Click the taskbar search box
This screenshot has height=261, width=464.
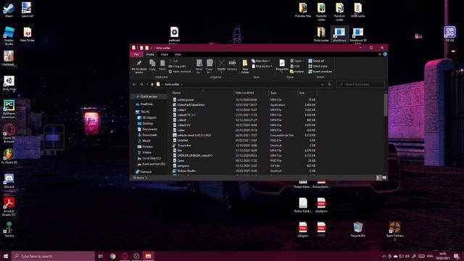point(53,256)
